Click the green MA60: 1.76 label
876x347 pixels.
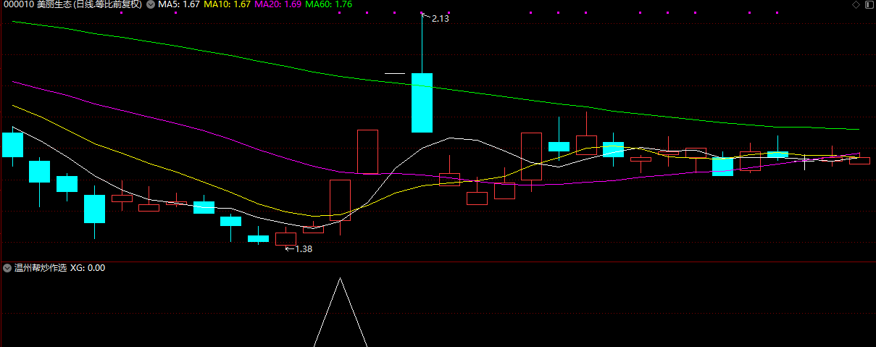coord(329,5)
